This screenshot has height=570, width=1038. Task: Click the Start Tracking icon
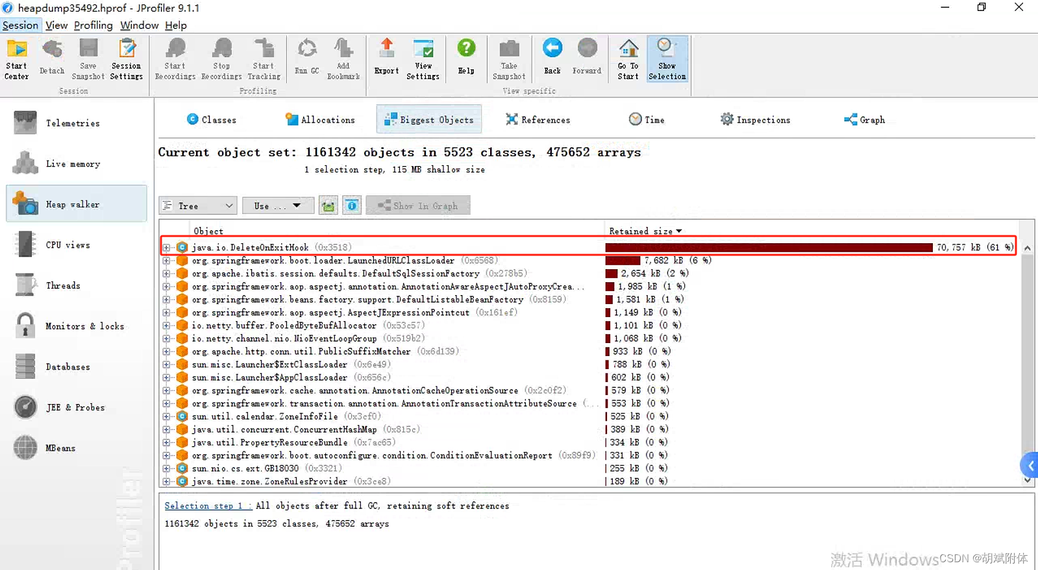264,59
